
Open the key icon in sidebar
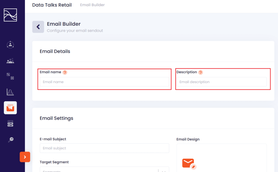coord(11,140)
